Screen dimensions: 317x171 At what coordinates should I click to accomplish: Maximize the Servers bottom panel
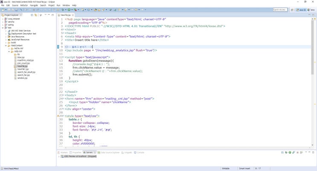(314, 152)
